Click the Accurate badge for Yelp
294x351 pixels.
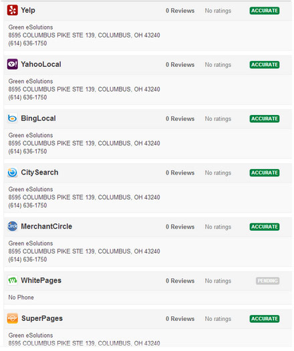pos(265,11)
